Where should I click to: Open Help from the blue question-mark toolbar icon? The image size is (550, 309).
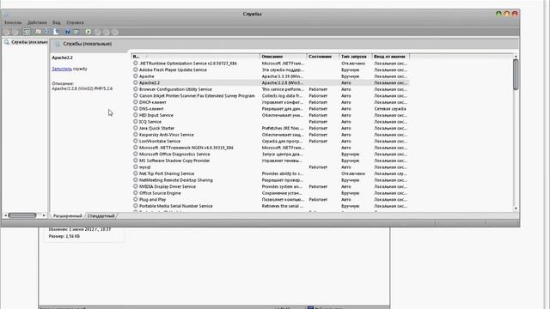click(x=67, y=32)
